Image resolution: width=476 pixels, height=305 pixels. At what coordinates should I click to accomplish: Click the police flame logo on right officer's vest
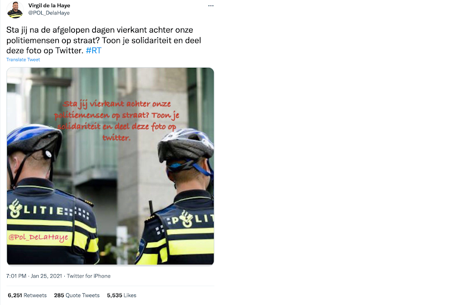coord(186,219)
